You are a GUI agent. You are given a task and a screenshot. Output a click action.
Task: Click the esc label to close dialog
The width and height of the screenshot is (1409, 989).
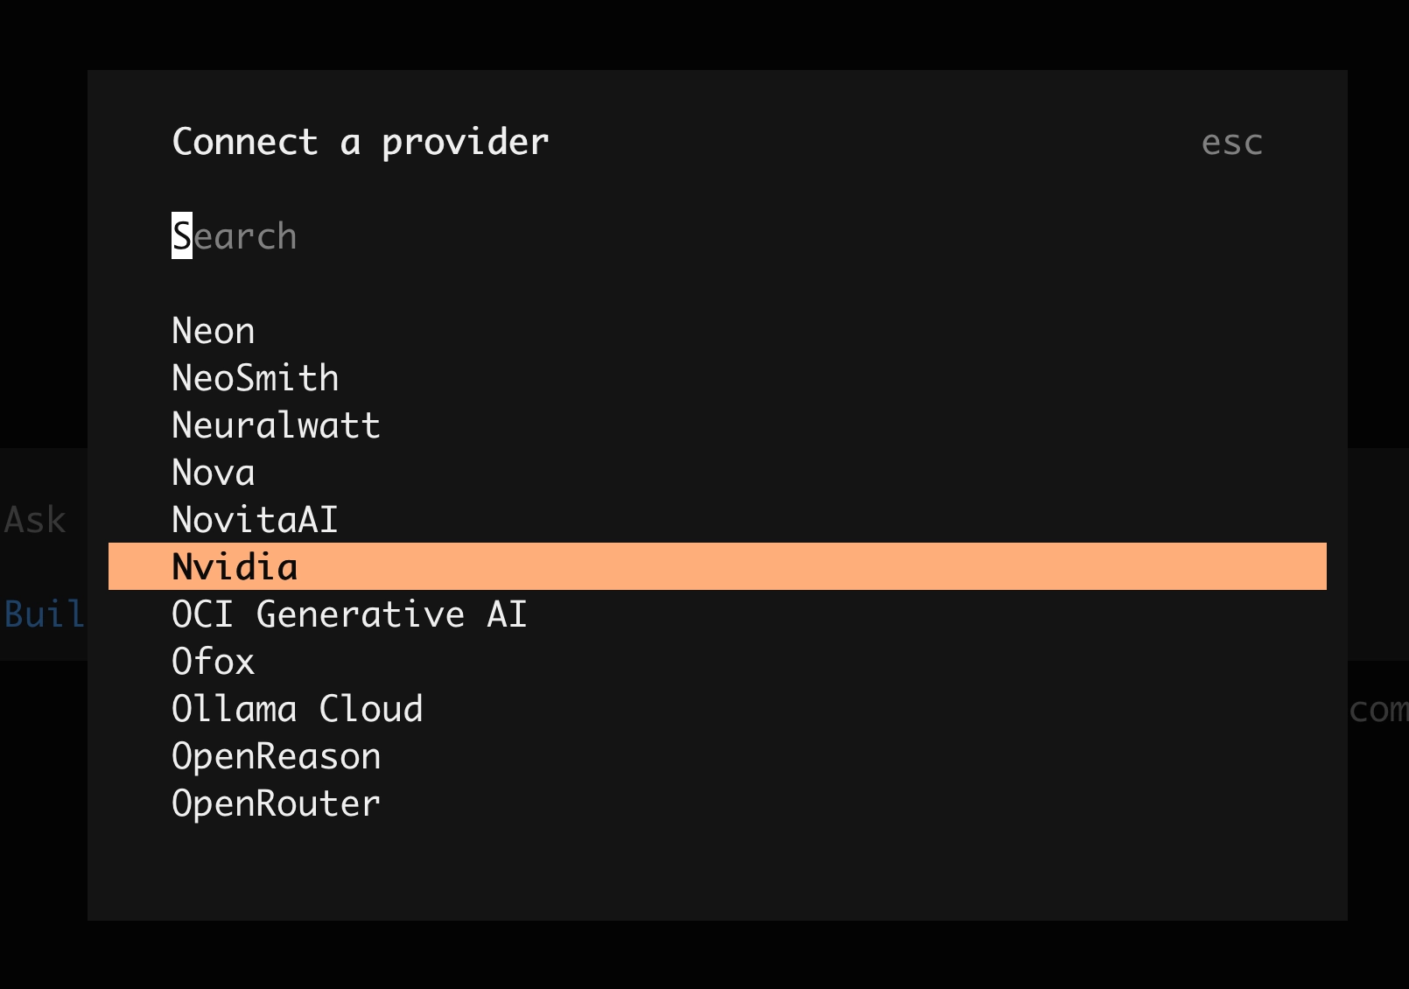coord(1232,143)
